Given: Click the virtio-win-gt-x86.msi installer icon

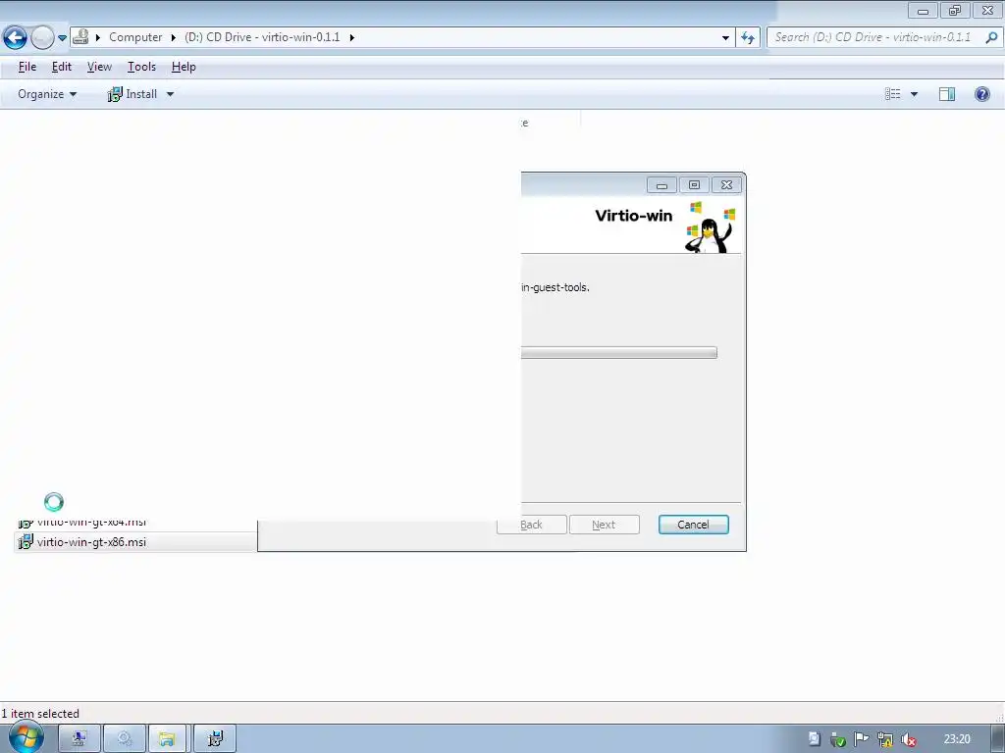Looking at the screenshot, I should pos(25,542).
